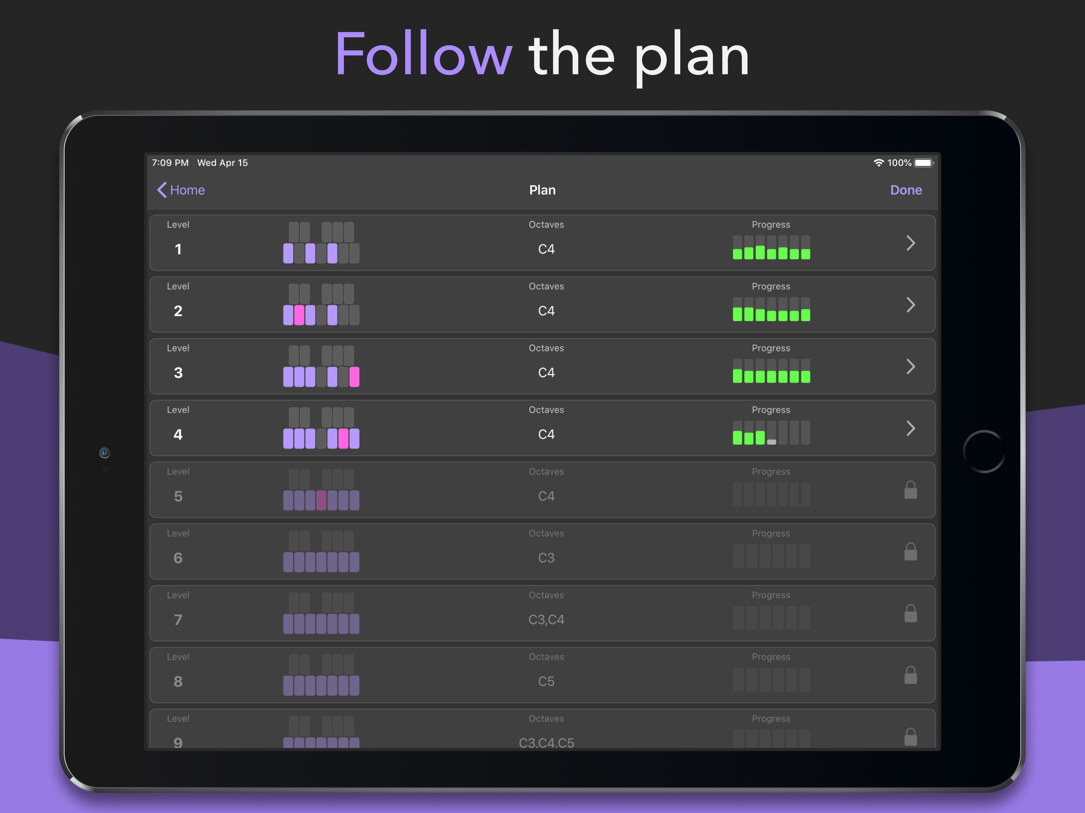
Task: Tap Done in the top right corner
Action: (x=905, y=190)
